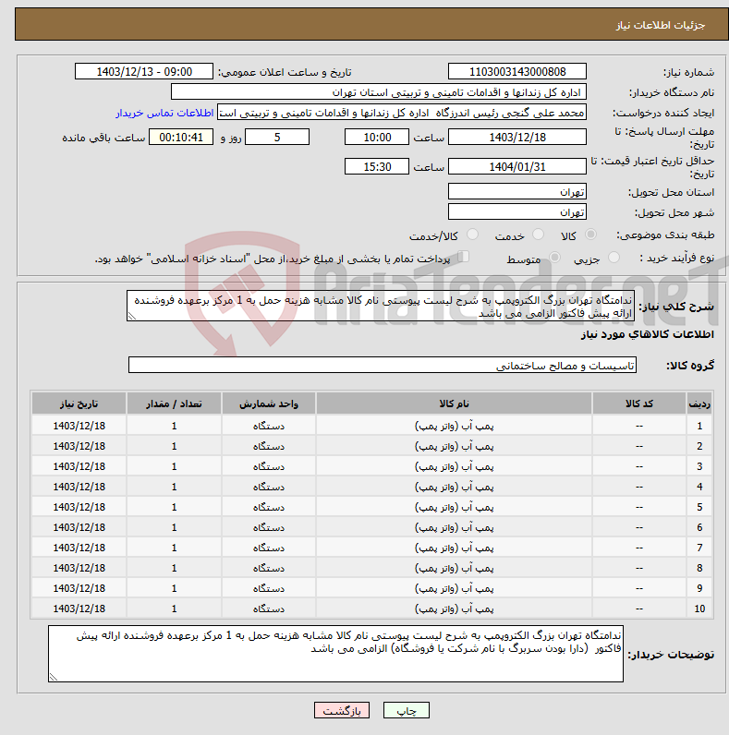Click the delivery province field تهران
The height and width of the screenshot is (735, 729).
click(x=517, y=191)
